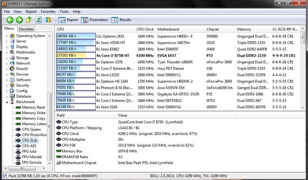Viewport: 308px width, 180px height.
Task: Click the 61148 KB/s result bar
Action: pos(76,107)
